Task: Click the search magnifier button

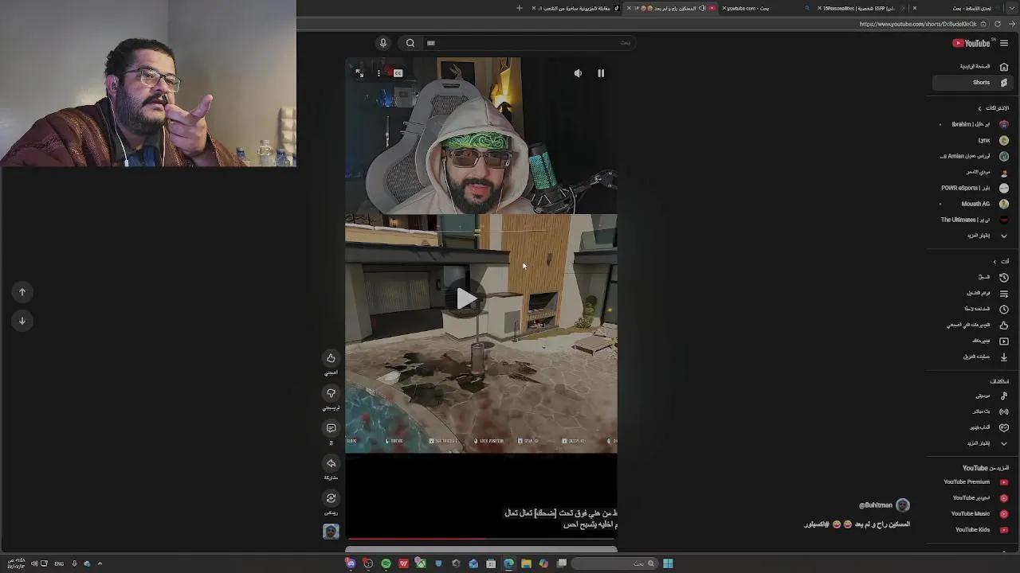Action: coord(410,43)
